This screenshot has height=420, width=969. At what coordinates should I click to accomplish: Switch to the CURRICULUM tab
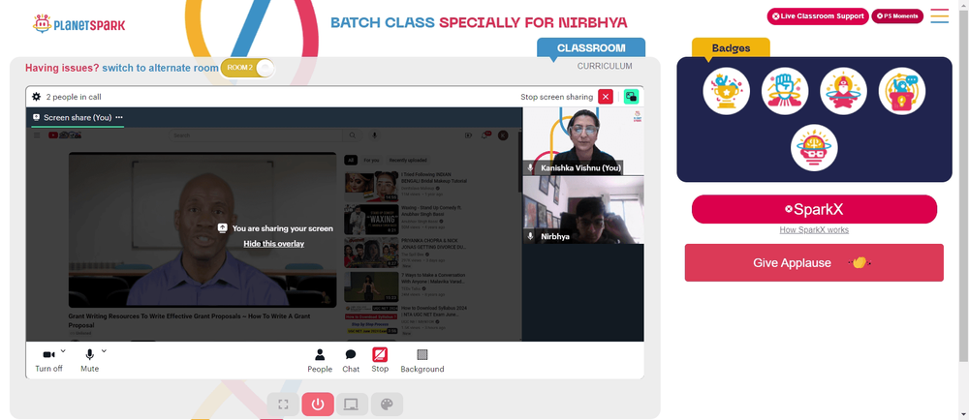pos(605,66)
